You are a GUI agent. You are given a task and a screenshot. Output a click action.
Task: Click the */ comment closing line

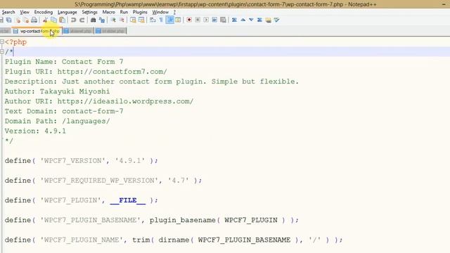click(x=9, y=141)
